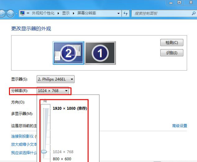The image size is (197, 162).
Task: Click the magnifier search icon
Action: 194,13
